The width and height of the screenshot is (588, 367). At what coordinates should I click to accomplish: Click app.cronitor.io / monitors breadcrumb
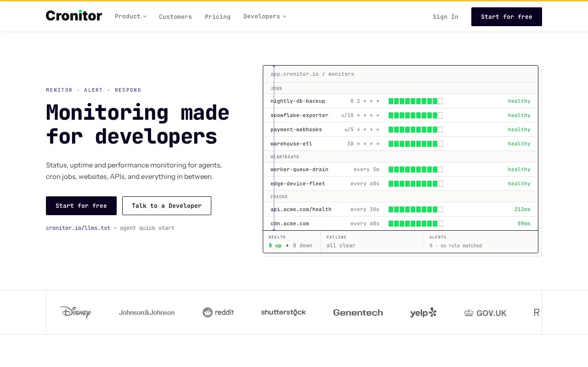[312, 74]
